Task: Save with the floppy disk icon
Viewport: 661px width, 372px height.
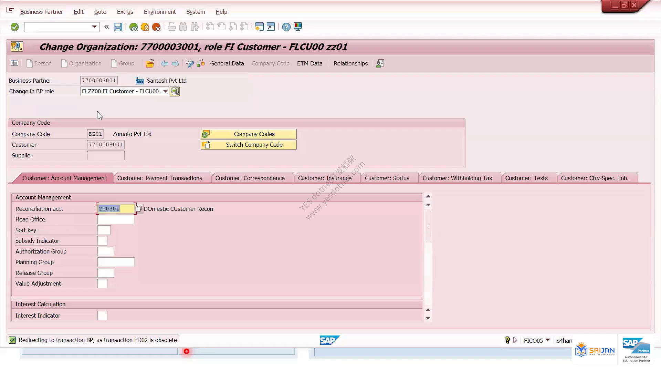Action: [118, 27]
